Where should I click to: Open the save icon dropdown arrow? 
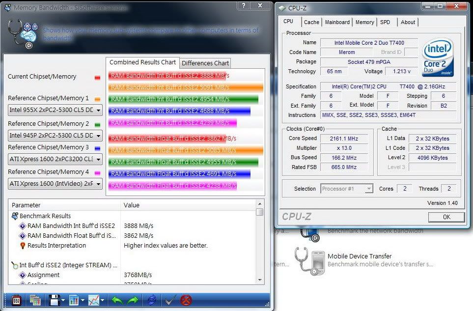click(x=63, y=301)
